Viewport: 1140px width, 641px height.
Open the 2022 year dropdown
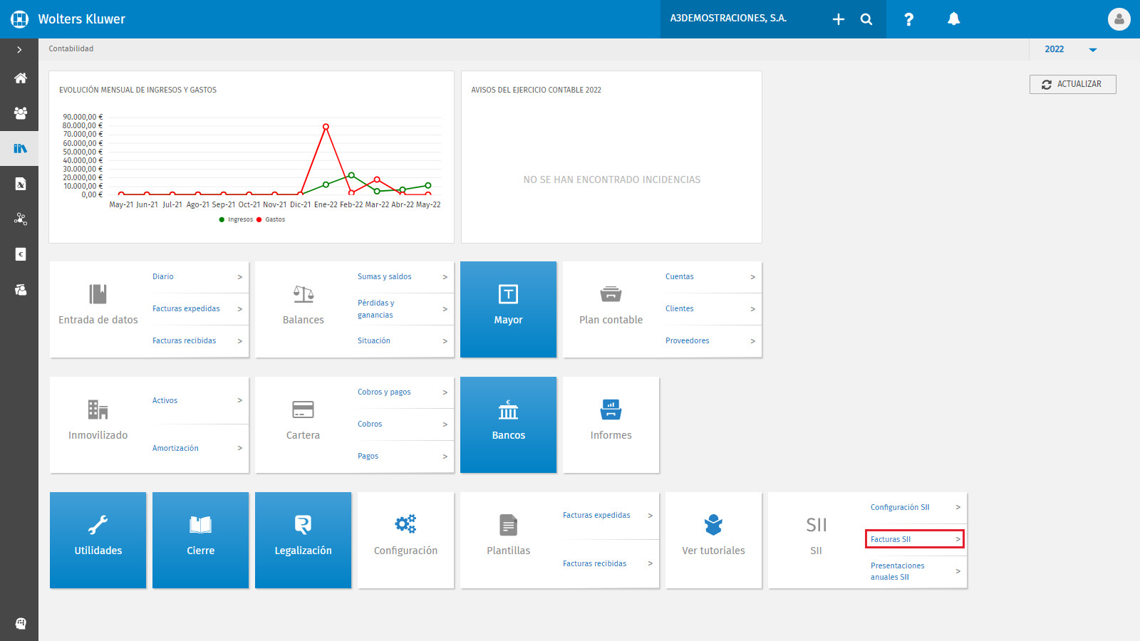pyautogui.click(x=1070, y=49)
